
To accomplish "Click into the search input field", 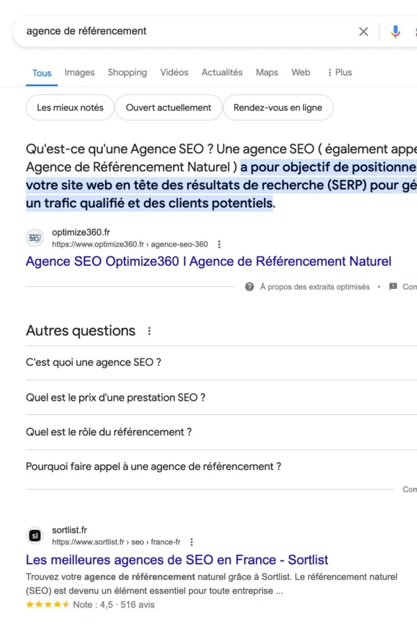I will click(181, 31).
